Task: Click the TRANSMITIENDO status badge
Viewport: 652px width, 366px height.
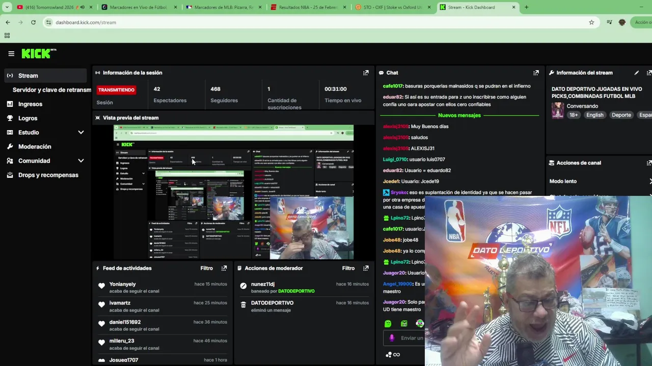Action: [116, 90]
